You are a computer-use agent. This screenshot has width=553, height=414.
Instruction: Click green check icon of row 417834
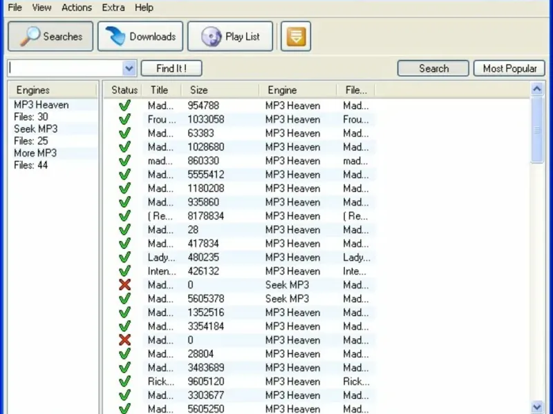pos(124,244)
